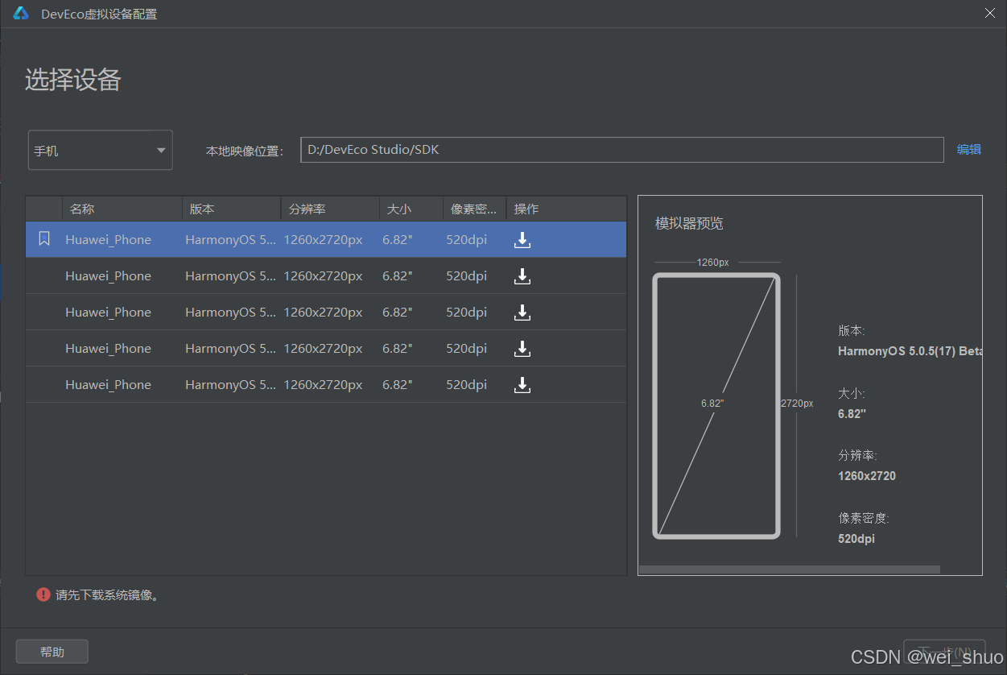Click the 操作 column header
The image size is (1007, 675).
click(566, 209)
